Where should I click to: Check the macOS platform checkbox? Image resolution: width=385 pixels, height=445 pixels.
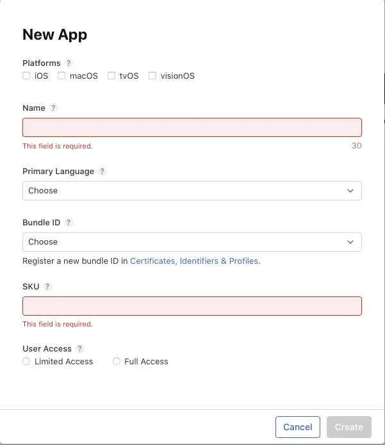pos(61,76)
